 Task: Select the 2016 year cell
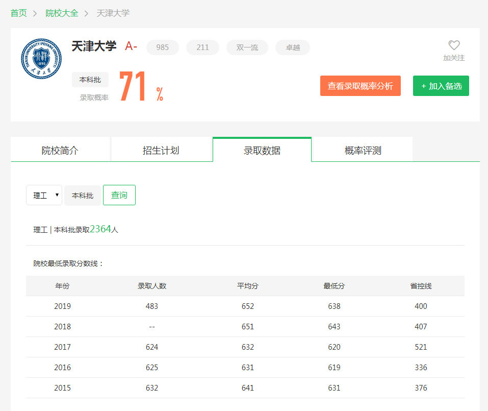pos(62,368)
